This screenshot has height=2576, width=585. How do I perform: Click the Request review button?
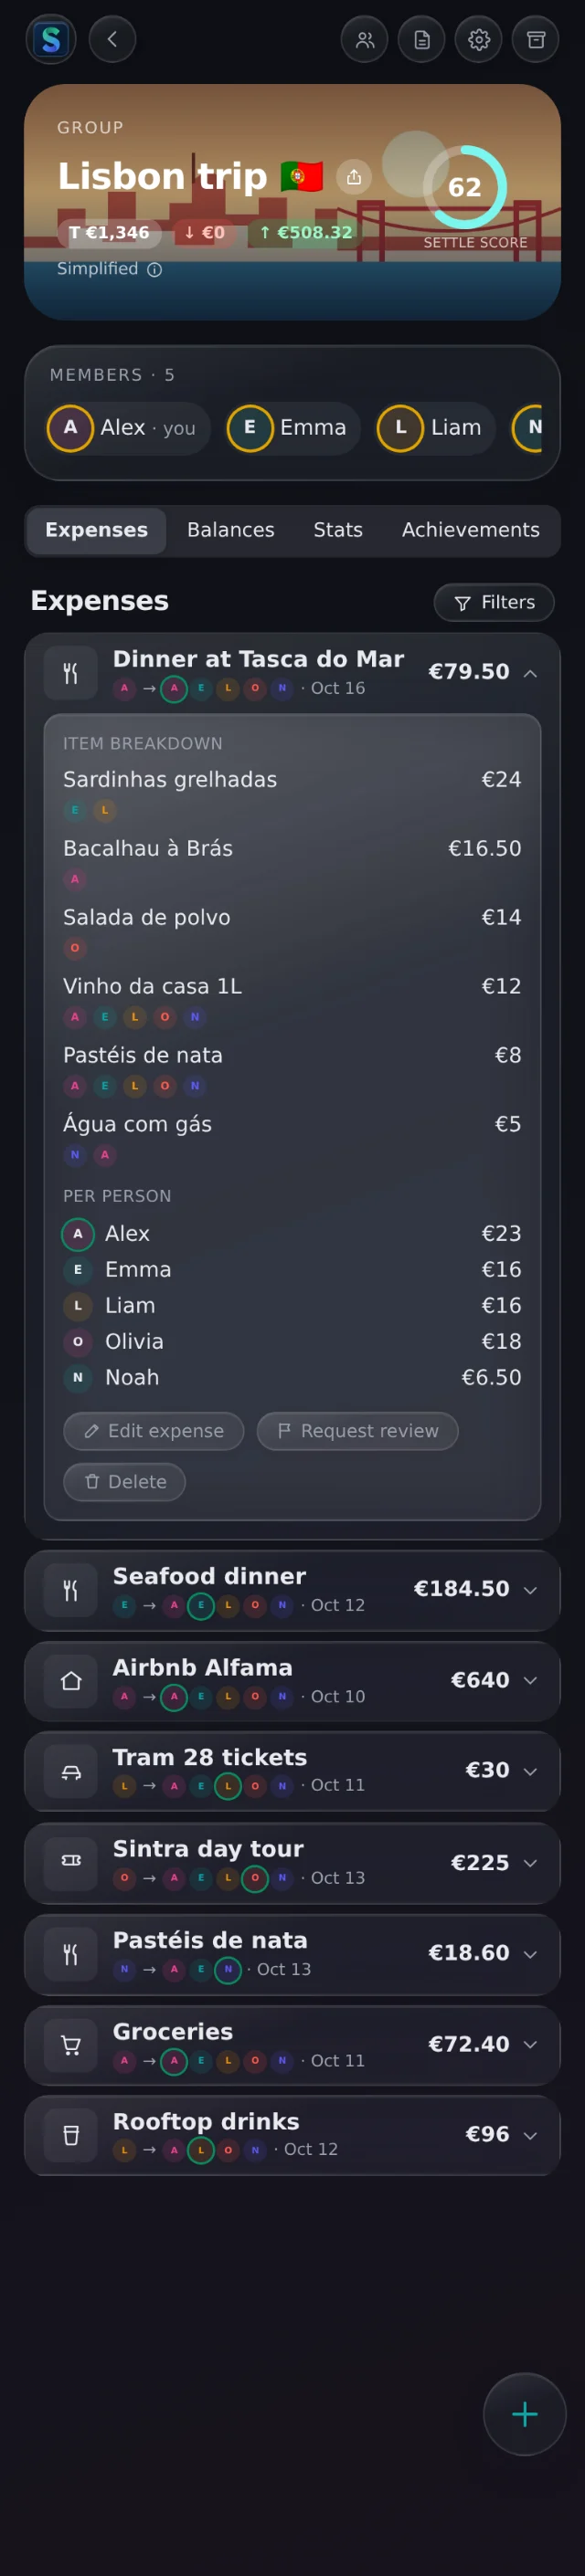357,1431
